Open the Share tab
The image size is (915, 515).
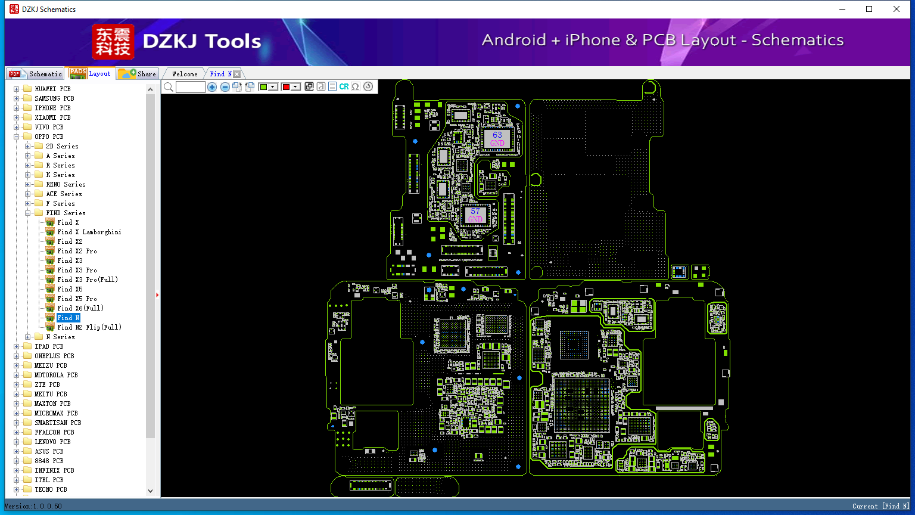pyautogui.click(x=137, y=73)
